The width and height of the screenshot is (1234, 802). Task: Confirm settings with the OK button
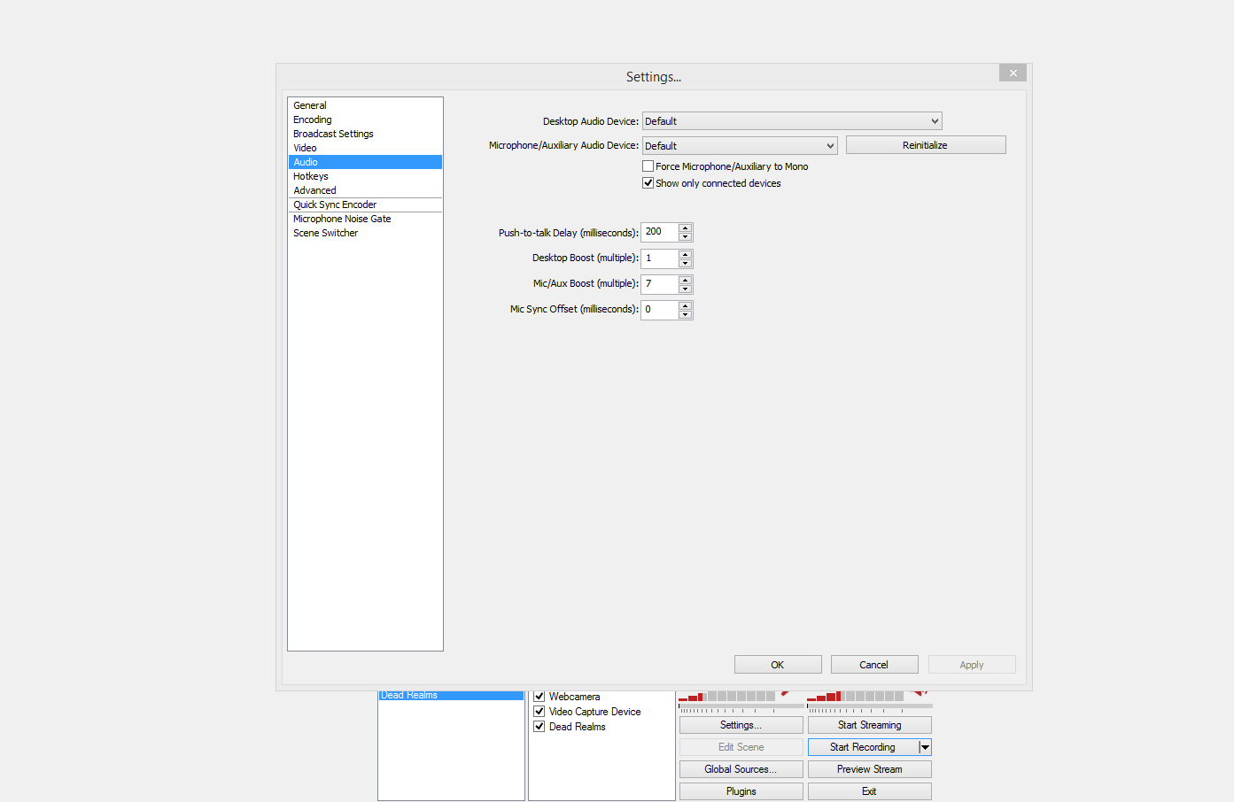pyautogui.click(x=778, y=665)
